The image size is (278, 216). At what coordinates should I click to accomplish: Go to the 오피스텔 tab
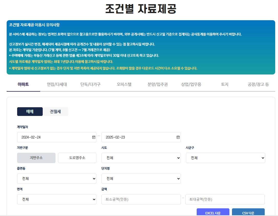124,84
